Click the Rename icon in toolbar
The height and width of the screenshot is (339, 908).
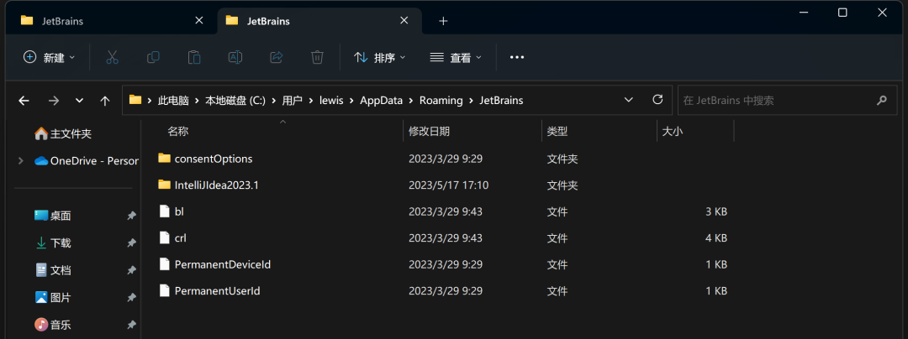pyautogui.click(x=235, y=57)
